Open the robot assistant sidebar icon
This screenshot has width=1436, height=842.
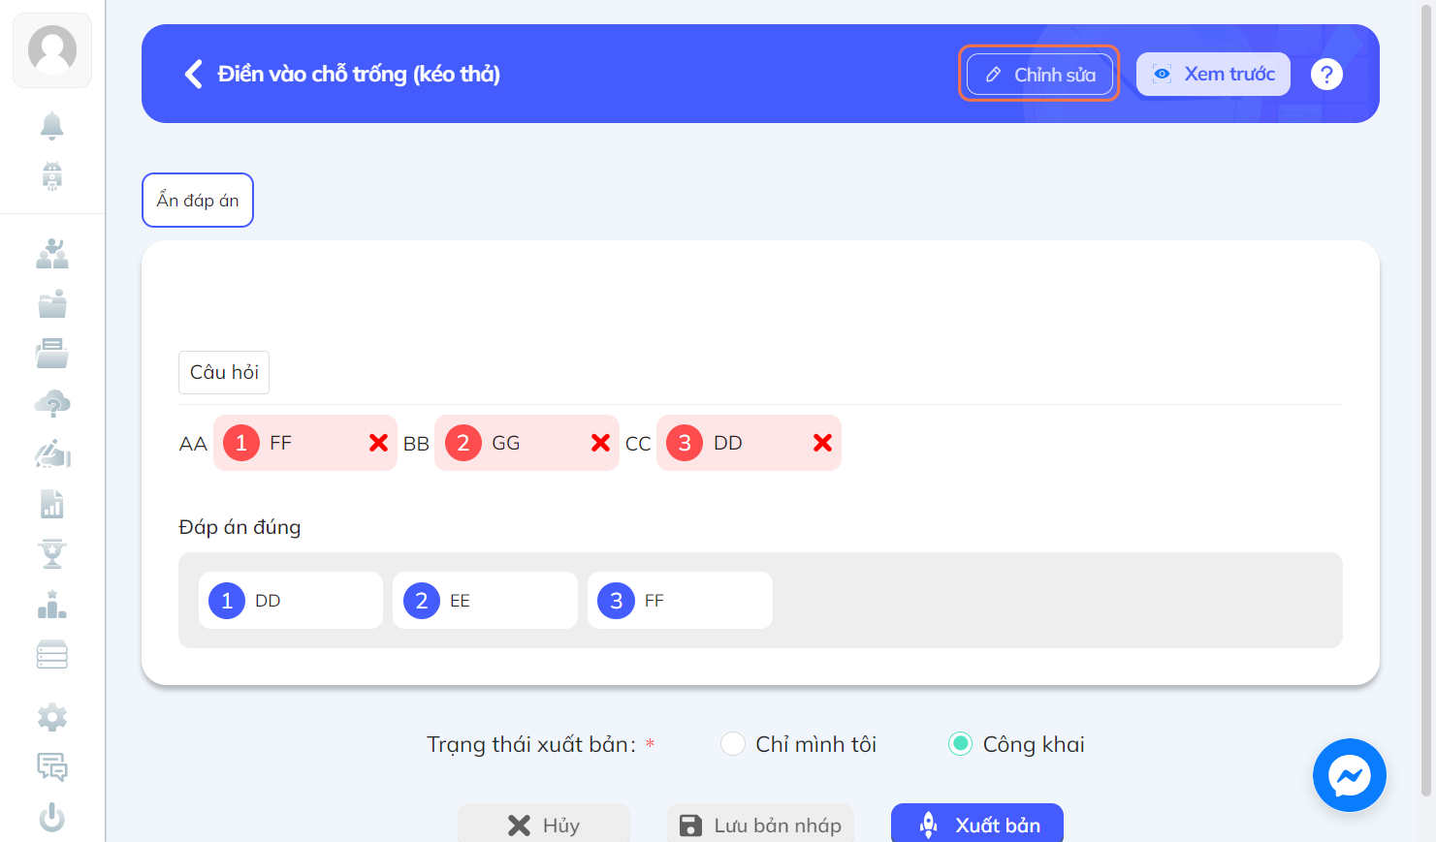coord(52,175)
